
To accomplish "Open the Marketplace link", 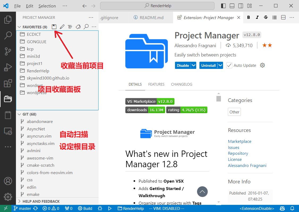I will (x=240, y=142).
